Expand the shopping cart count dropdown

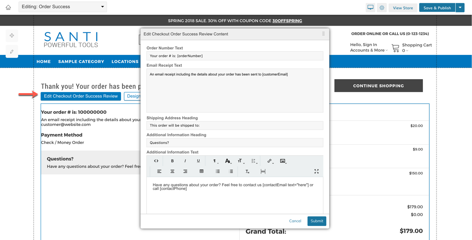click(405, 50)
